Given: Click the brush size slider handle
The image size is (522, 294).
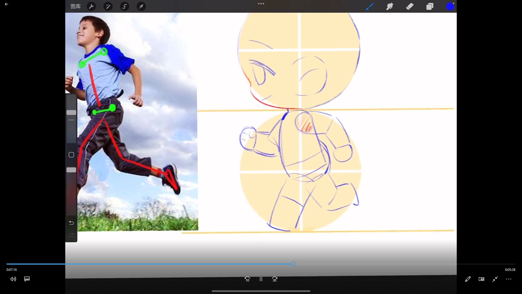Looking at the screenshot, I should click(x=71, y=112).
